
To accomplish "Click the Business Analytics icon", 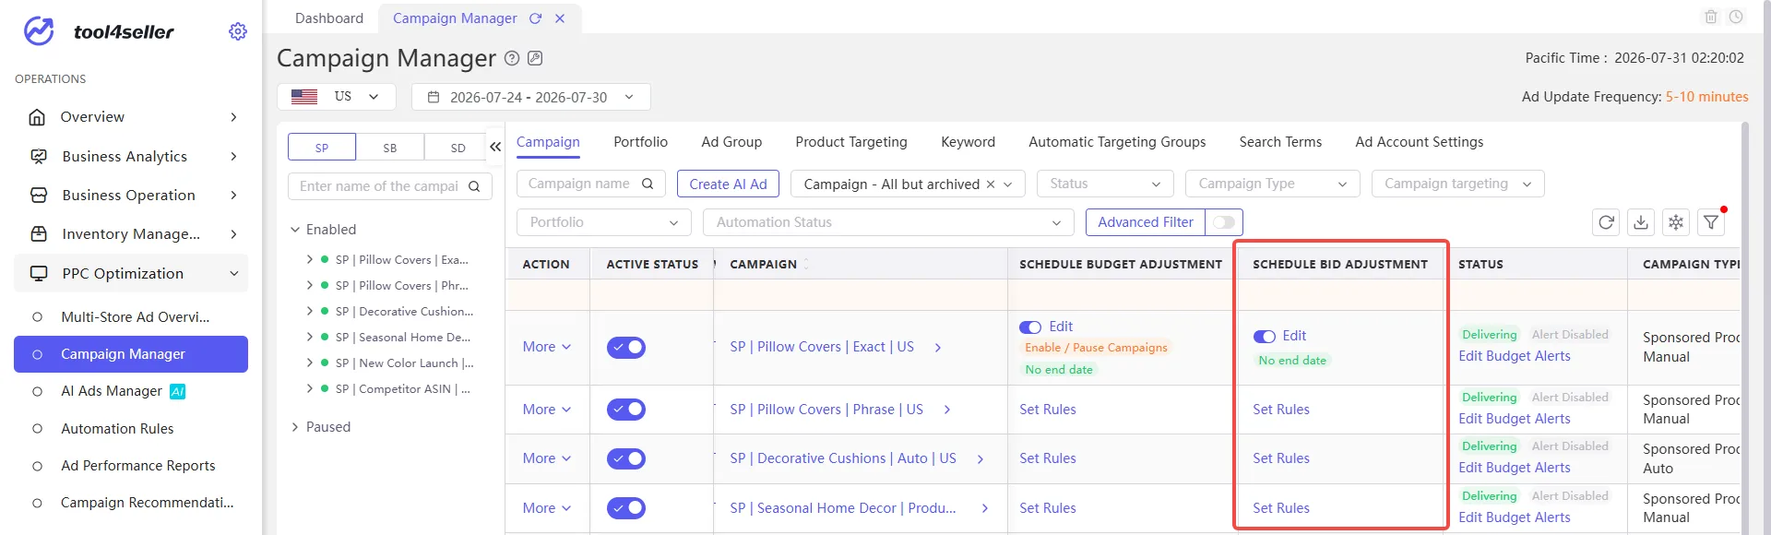I will point(39,157).
